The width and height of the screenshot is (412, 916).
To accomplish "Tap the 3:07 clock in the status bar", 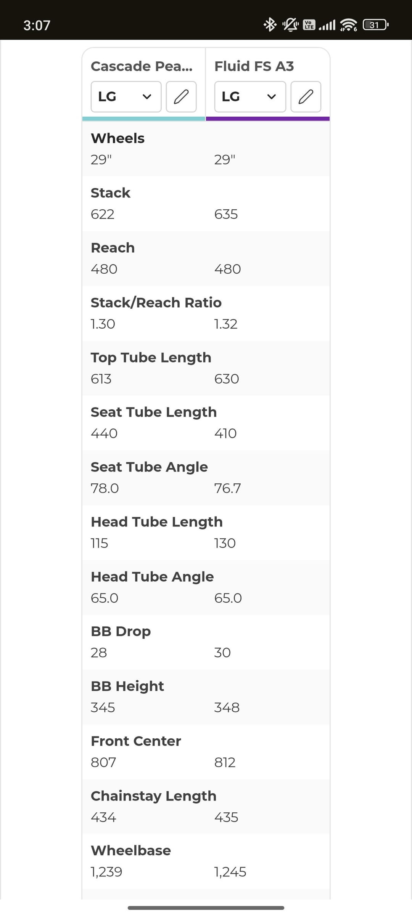I will [37, 26].
